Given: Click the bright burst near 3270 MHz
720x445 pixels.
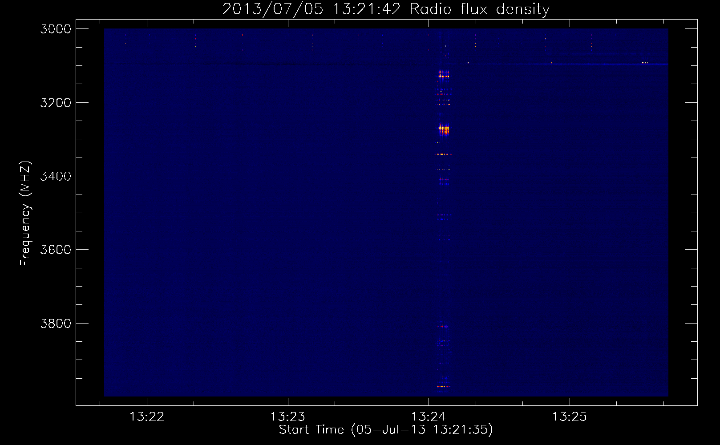Looking at the screenshot, I should (x=444, y=130).
